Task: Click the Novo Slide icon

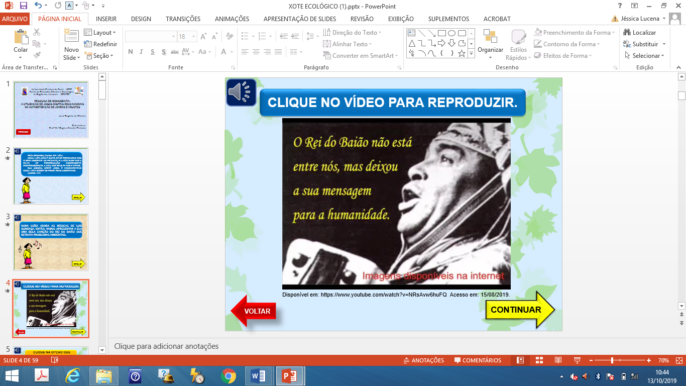Action: click(71, 36)
